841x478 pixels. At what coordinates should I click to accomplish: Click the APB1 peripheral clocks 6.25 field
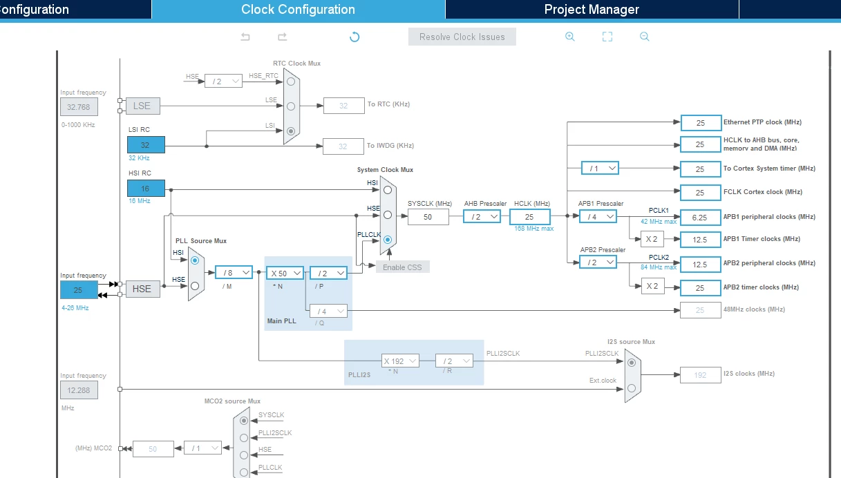click(x=701, y=217)
